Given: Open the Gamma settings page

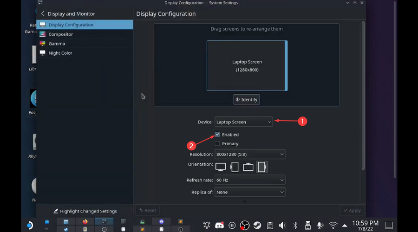Looking at the screenshot, I should pyautogui.click(x=85, y=44).
